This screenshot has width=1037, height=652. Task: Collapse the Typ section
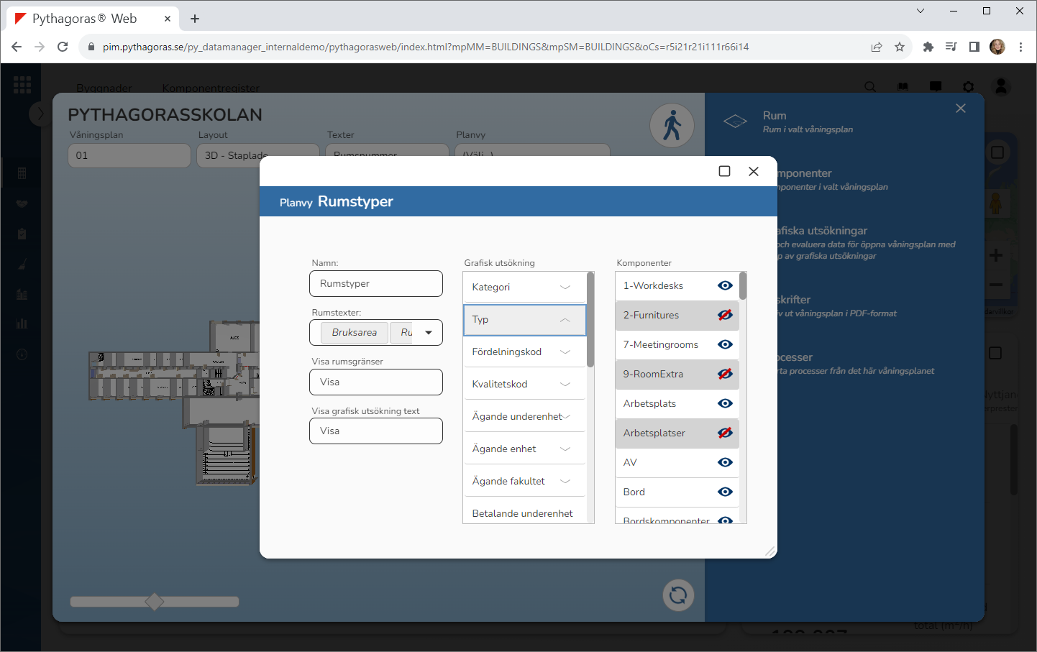pos(565,320)
